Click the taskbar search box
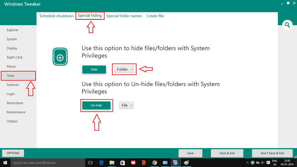297x167 pixels. coord(48,163)
